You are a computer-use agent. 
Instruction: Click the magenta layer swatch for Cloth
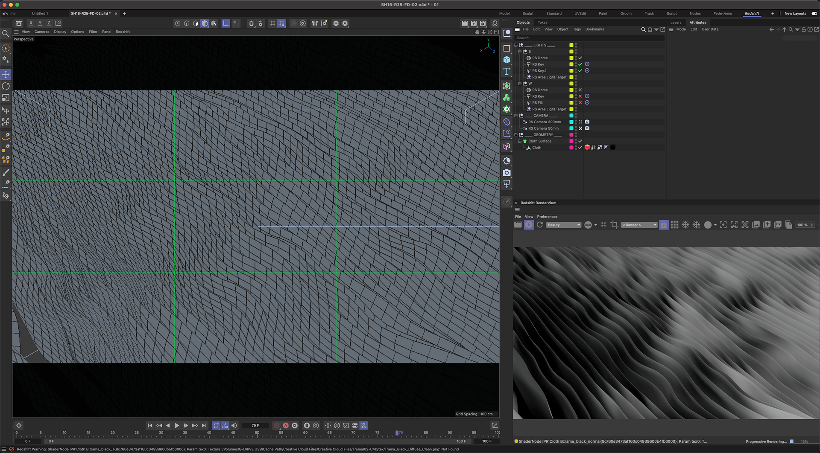click(x=571, y=148)
